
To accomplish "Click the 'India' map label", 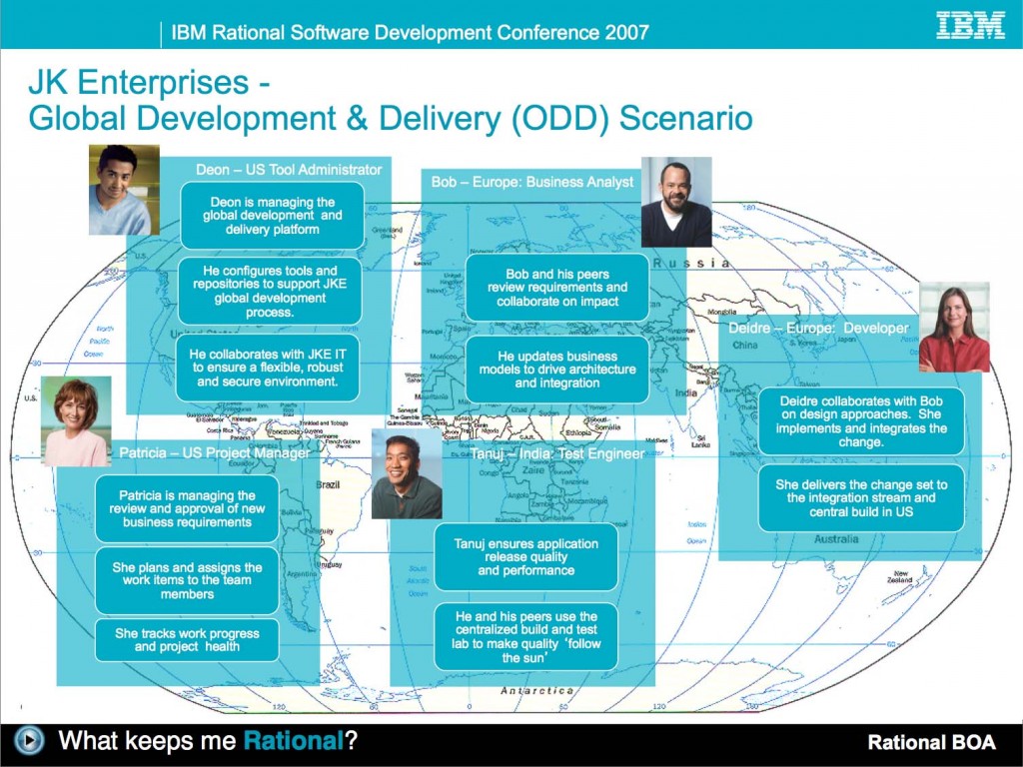I will [685, 393].
